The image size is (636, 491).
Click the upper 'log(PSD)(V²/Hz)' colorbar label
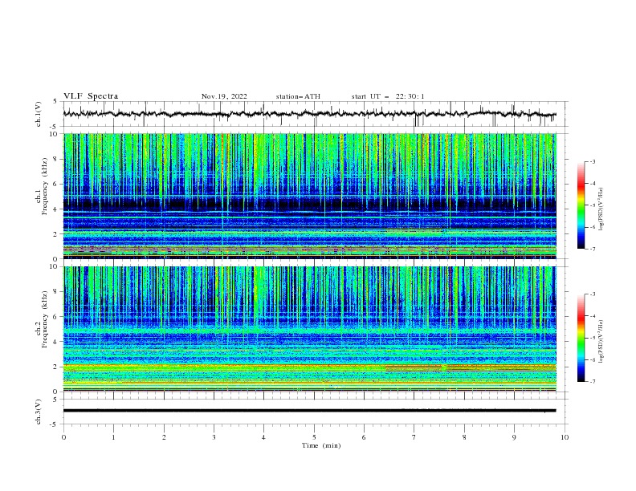[601, 209]
